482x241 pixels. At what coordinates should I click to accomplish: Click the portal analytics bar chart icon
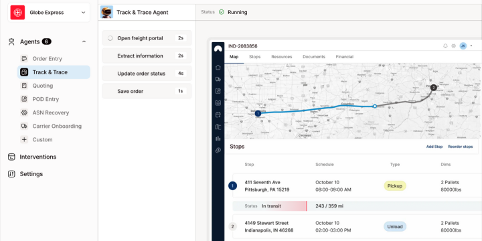(x=218, y=139)
